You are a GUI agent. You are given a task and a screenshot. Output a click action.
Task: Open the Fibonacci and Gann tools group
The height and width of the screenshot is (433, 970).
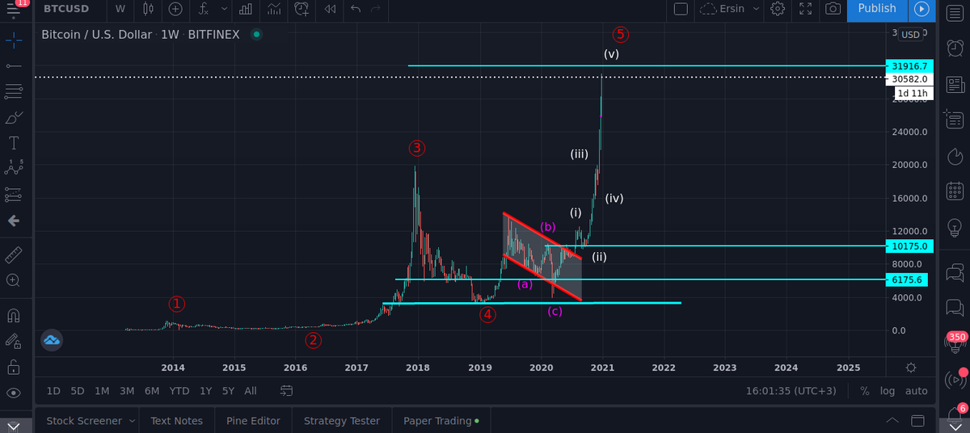(x=14, y=91)
